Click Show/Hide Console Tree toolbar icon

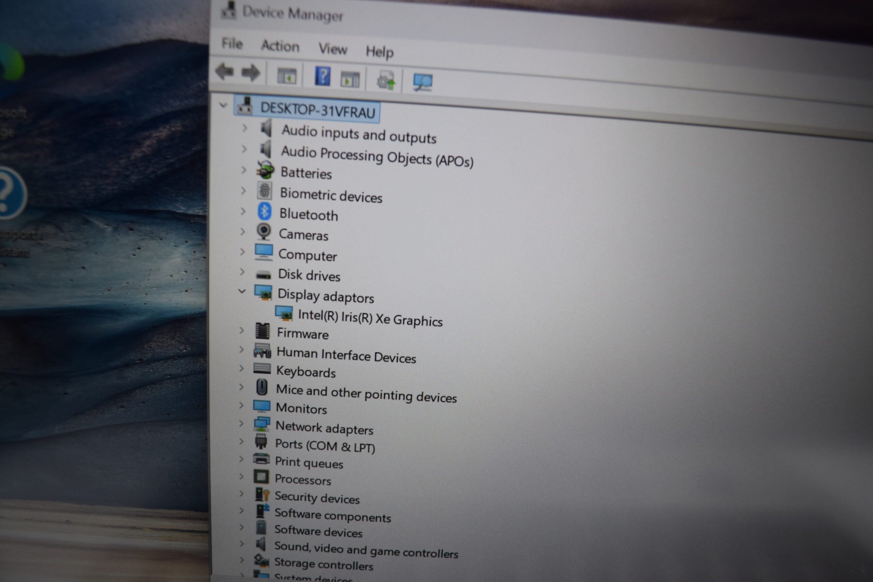[x=286, y=76]
